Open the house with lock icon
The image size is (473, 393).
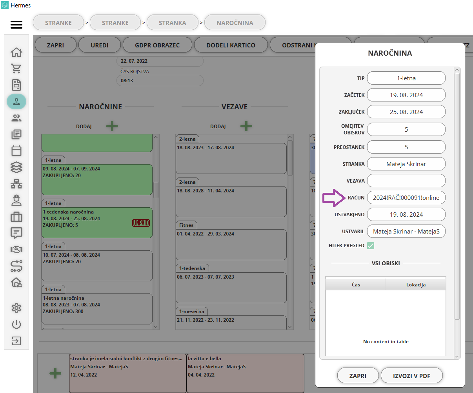click(x=16, y=283)
